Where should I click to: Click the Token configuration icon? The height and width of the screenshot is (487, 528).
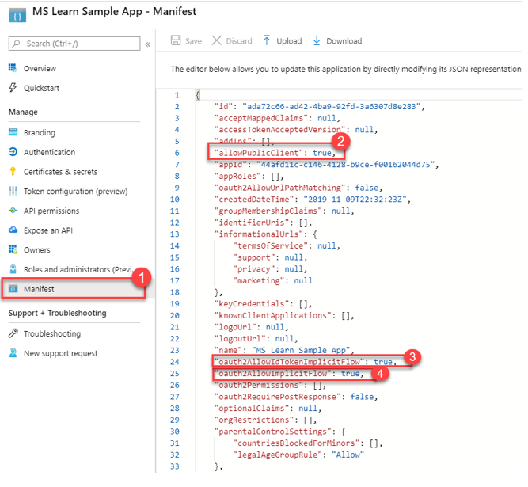tap(13, 191)
